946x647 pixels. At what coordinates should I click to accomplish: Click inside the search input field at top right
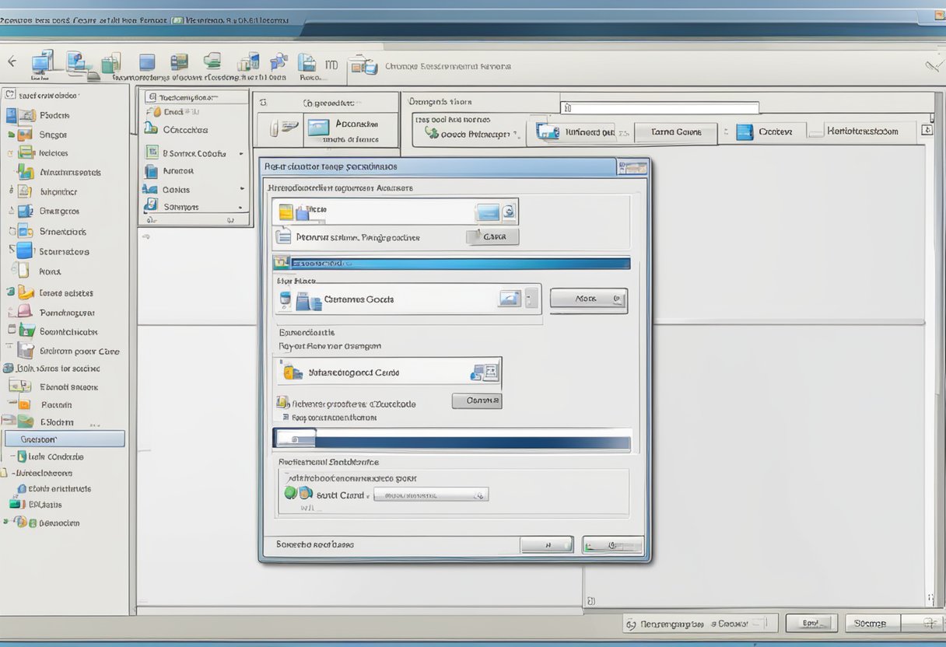(661, 107)
